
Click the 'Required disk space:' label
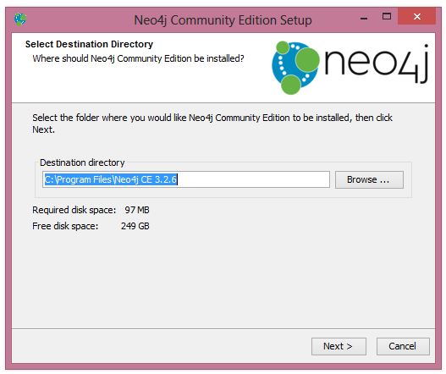coord(74,210)
